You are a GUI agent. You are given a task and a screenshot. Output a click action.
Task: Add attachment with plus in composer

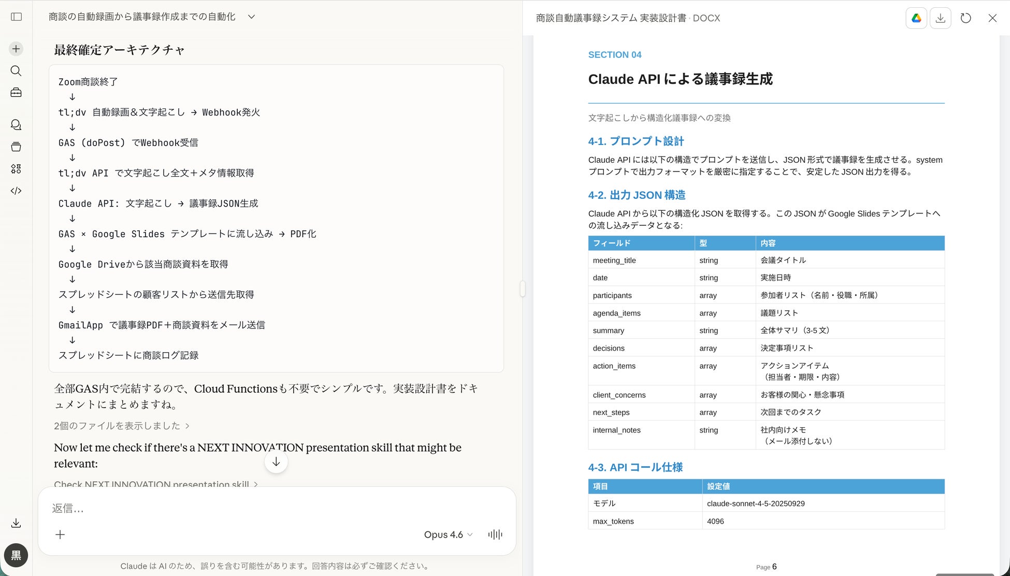60,535
